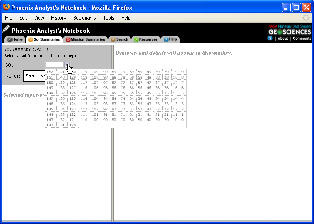
Task: Choose sol 100 in the grid
Action: (x=95, y=120)
